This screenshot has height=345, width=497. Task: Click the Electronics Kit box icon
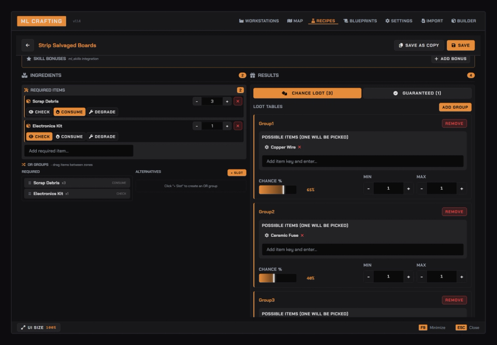[x=28, y=126]
